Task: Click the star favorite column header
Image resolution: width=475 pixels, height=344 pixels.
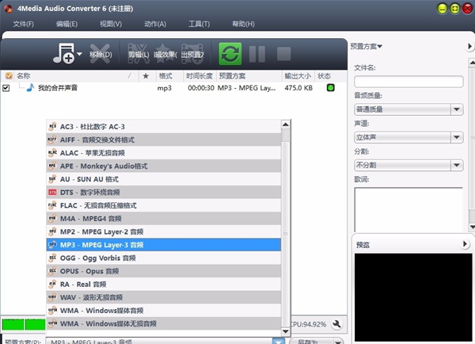Action: 146,76
